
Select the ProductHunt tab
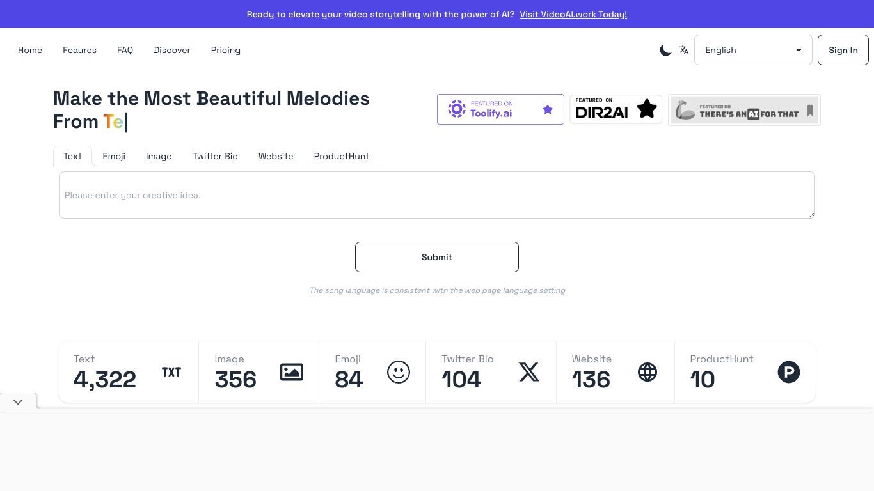click(342, 156)
